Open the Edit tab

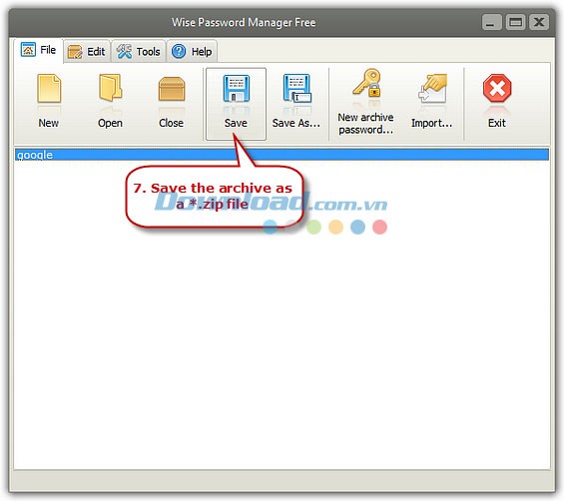coord(87,52)
